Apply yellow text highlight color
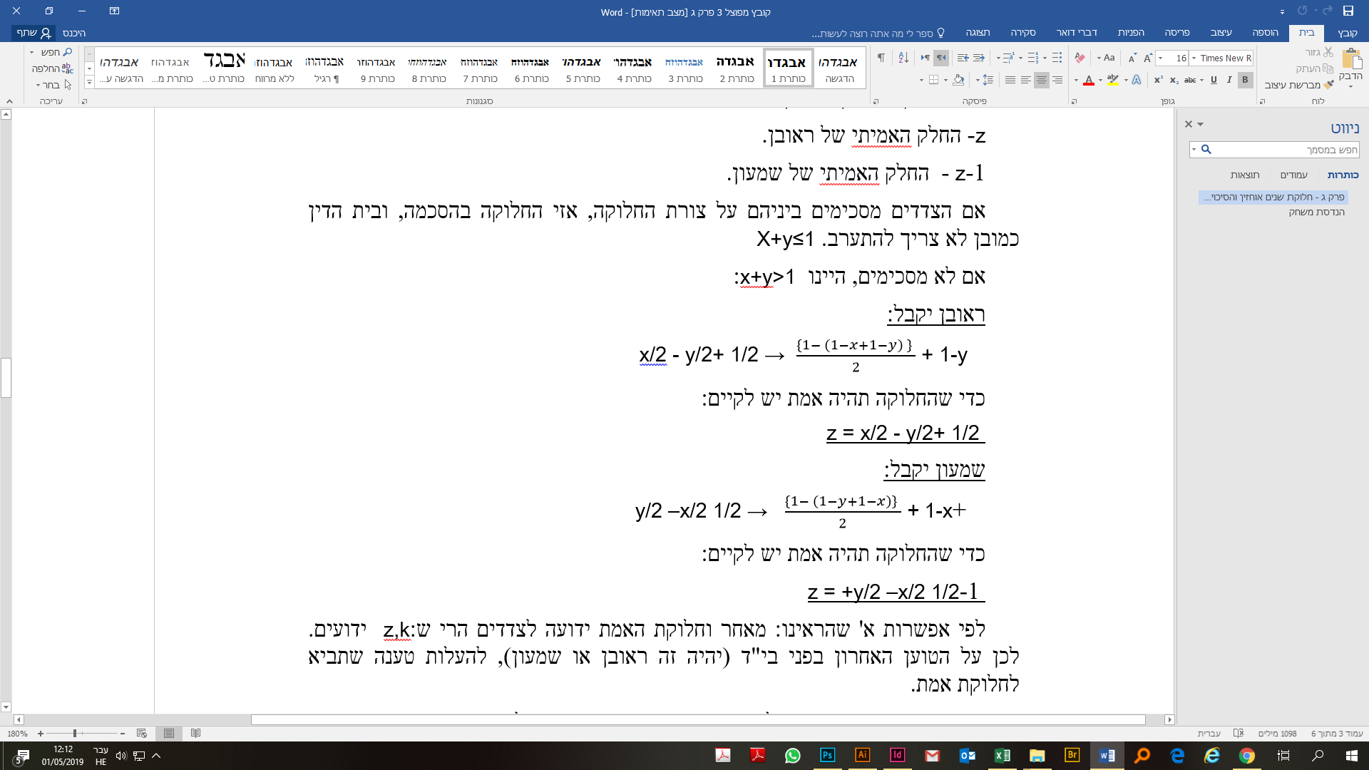Viewport: 1369px width, 770px height. coord(1112,80)
